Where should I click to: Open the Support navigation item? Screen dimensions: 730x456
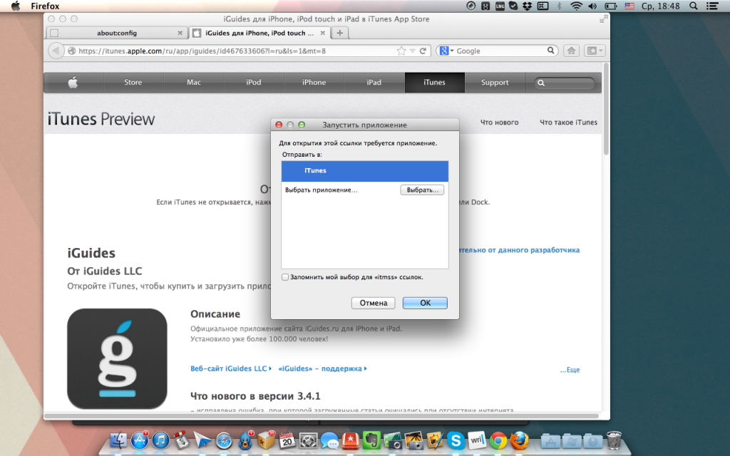pyautogui.click(x=495, y=83)
